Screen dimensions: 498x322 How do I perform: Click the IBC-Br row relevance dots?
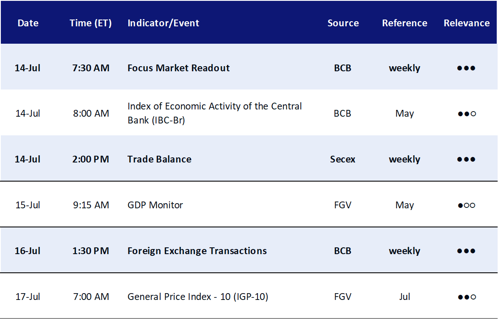click(x=467, y=114)
